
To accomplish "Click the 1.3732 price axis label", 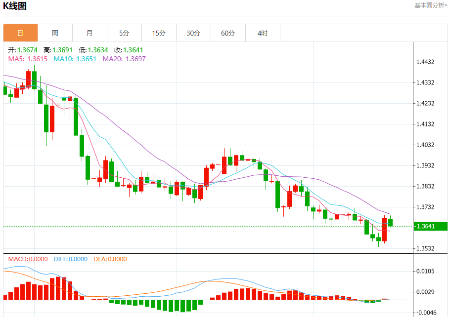I will pyautogui.click(x=425, y=207).
